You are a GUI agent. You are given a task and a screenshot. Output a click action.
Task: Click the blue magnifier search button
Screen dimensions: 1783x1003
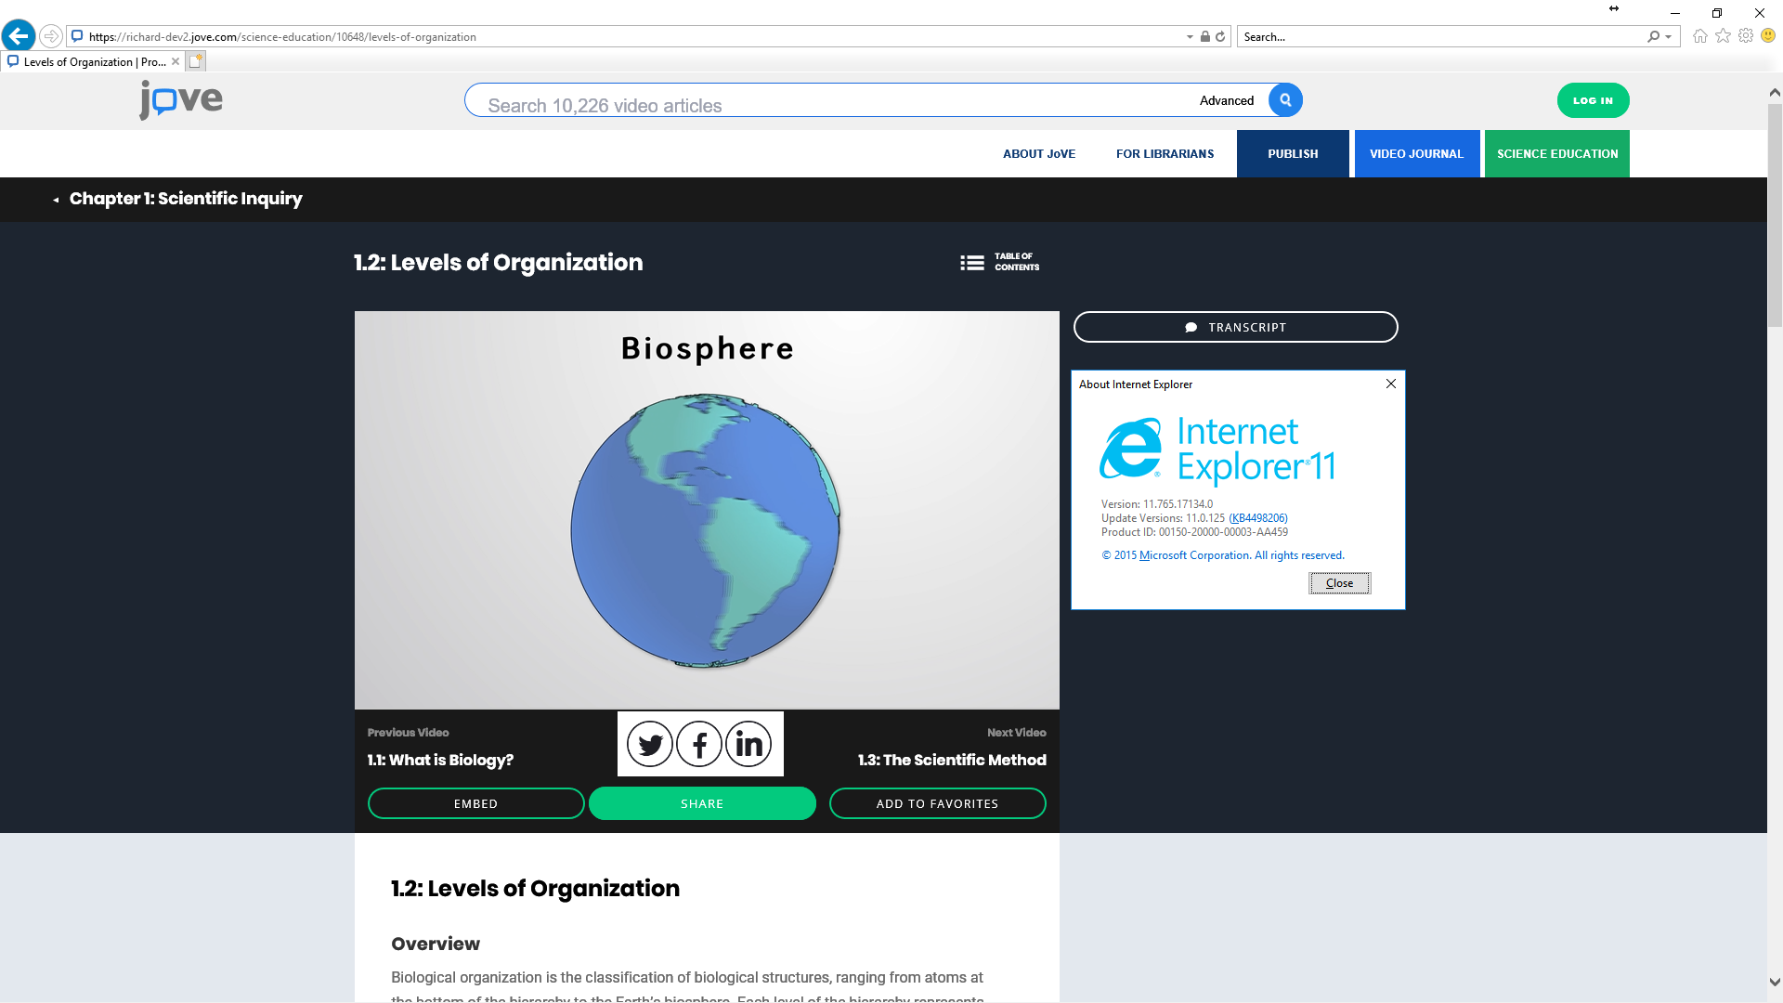point(1285,100)
